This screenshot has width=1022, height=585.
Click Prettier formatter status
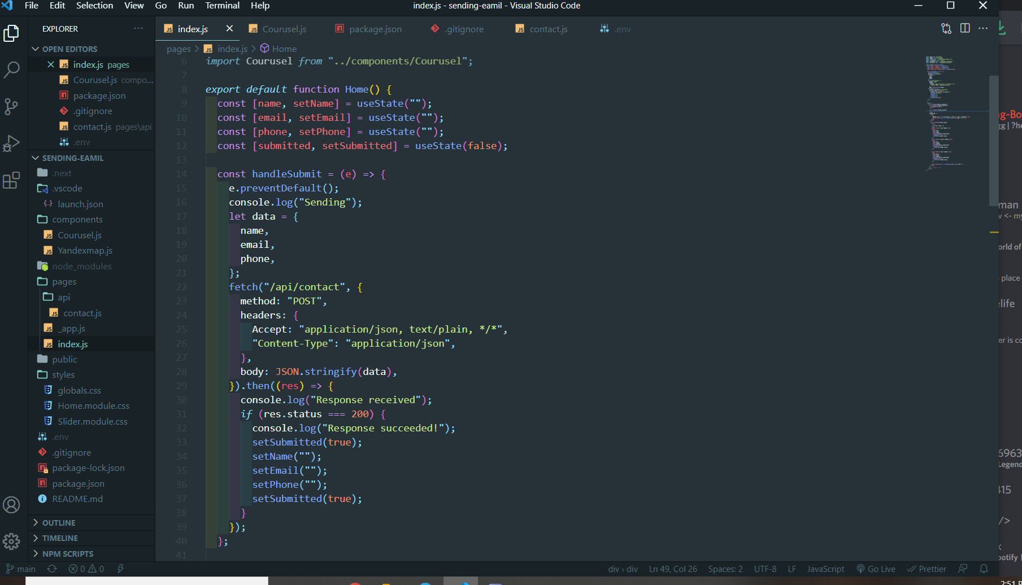point(927,569)
